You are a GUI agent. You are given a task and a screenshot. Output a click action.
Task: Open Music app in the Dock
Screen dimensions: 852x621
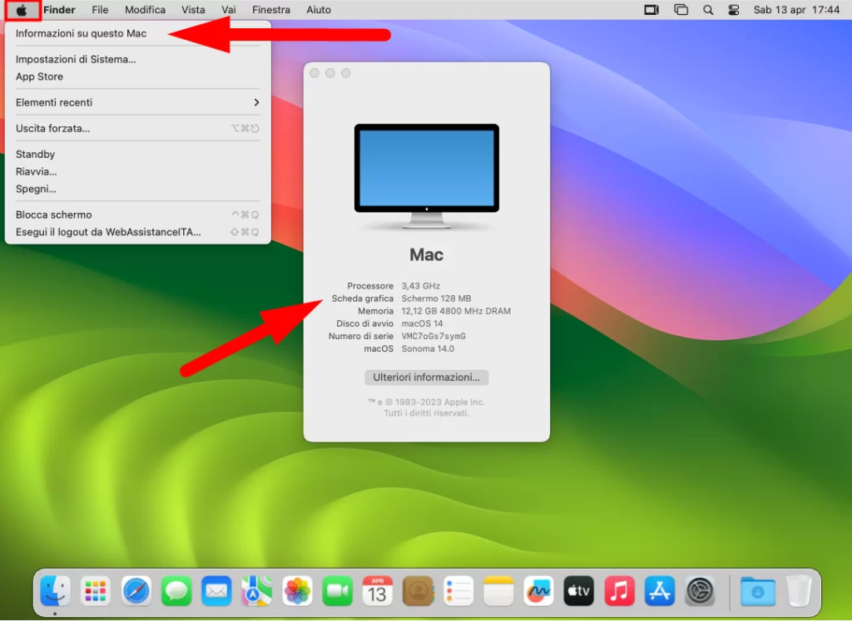(x=619, y=591)
